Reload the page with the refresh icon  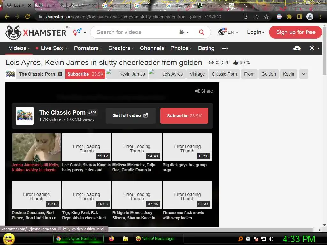point(27,17)
